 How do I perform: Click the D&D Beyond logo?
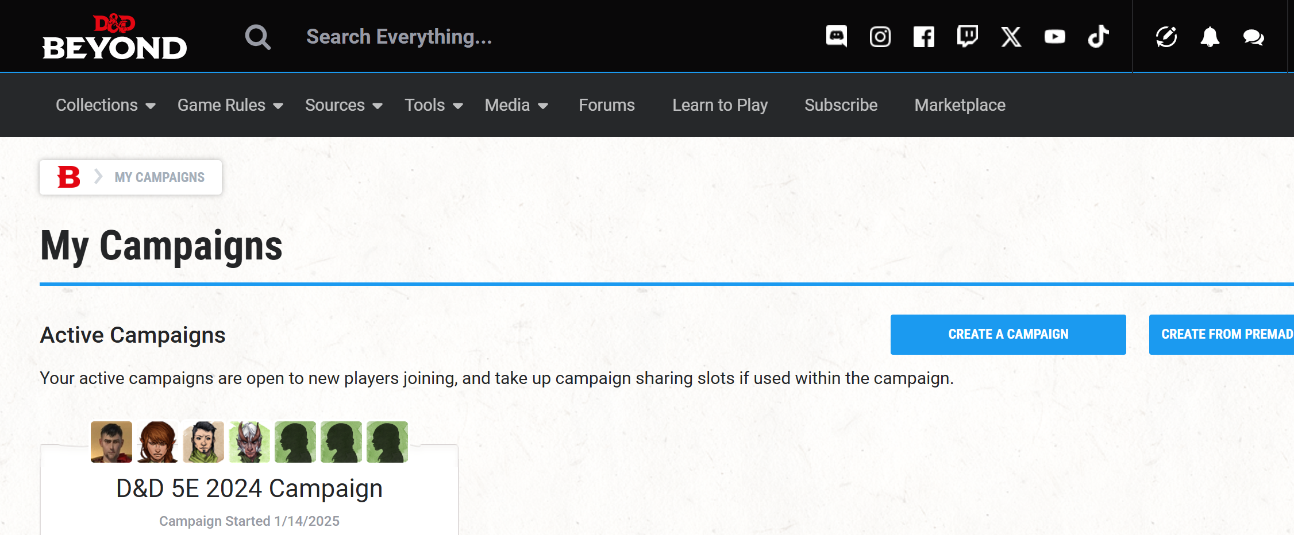point(114,37)
